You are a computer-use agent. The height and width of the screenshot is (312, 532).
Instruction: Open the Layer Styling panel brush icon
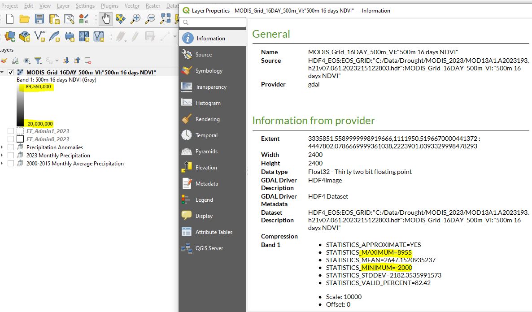tap(4, 61)
